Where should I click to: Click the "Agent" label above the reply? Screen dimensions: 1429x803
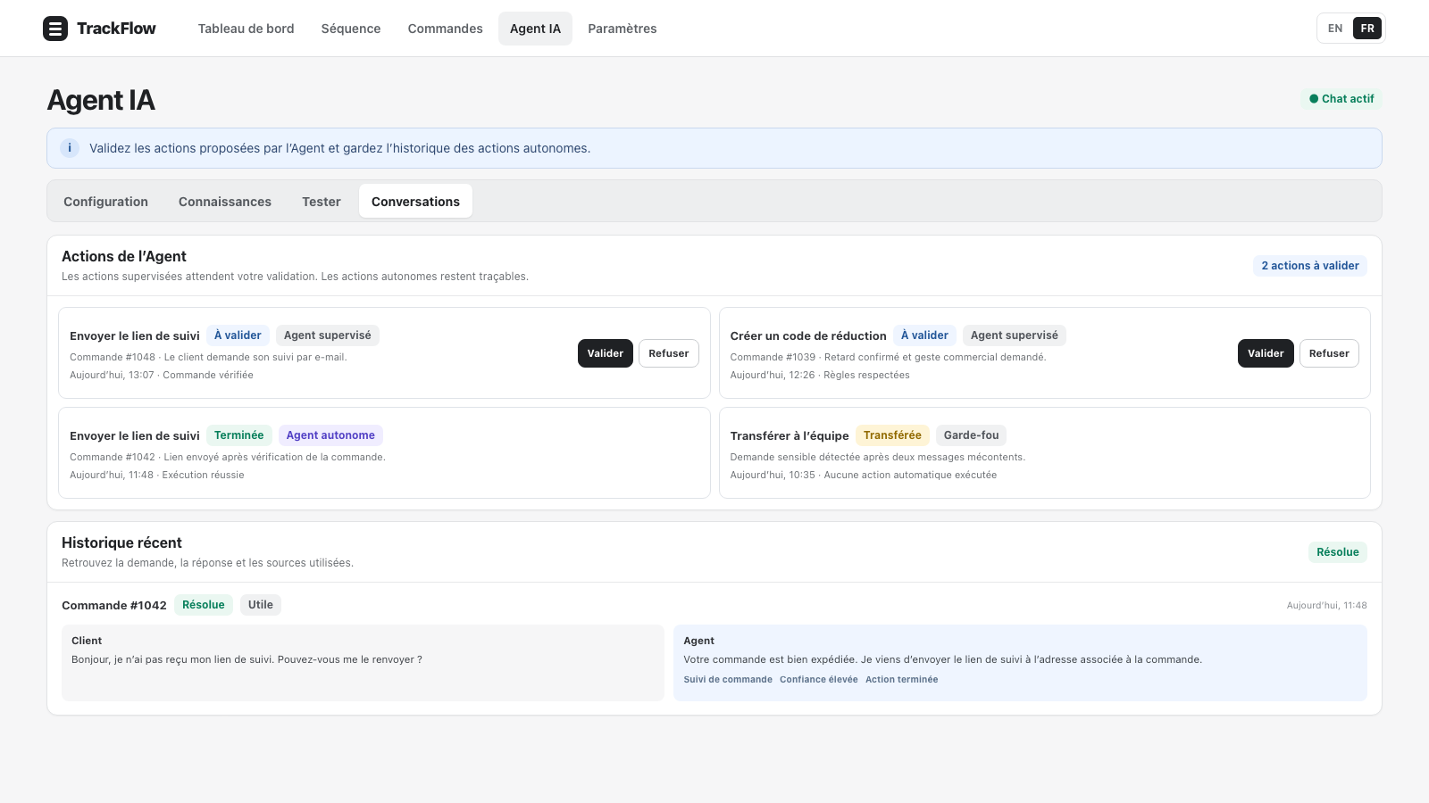[x=698, y=641]
